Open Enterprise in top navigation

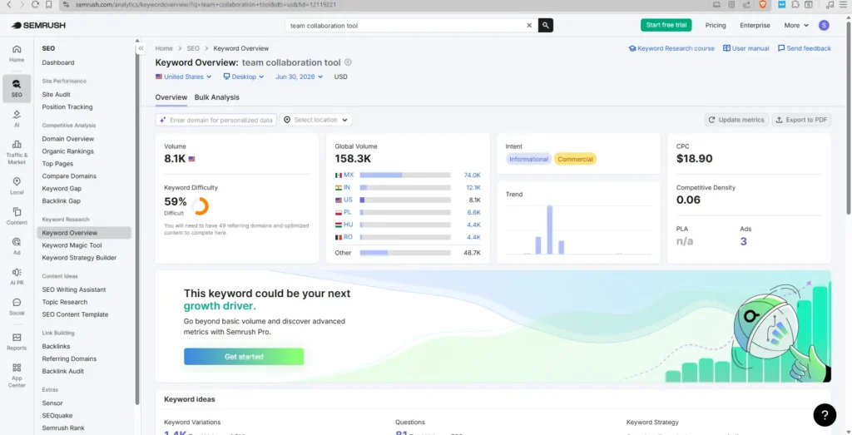click(x=755, y=26)
